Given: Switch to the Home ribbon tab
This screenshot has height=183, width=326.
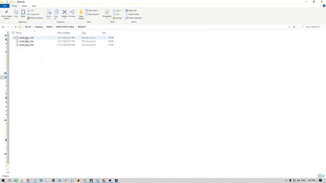Looking at the screenshot, I should click(x=14, y=6).
